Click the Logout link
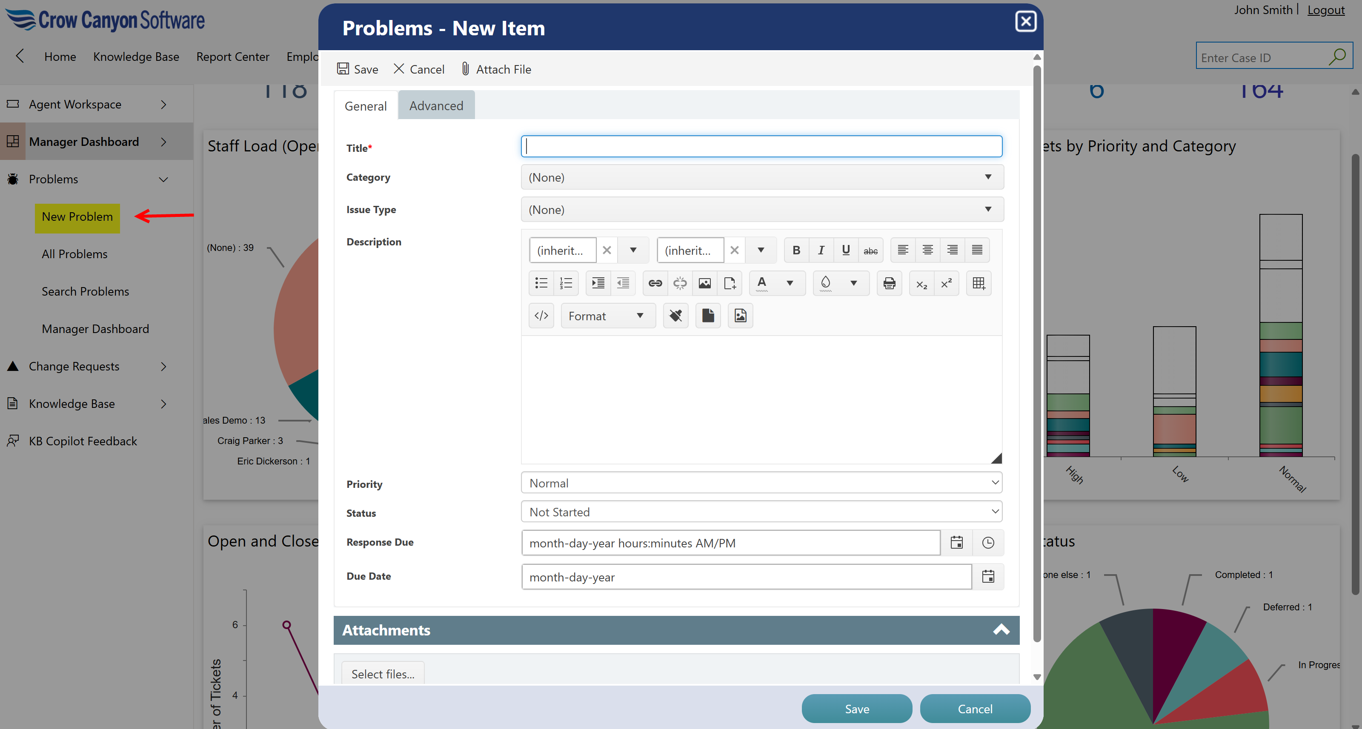This screenshot has height=729, width=1362. (1325, 10)
